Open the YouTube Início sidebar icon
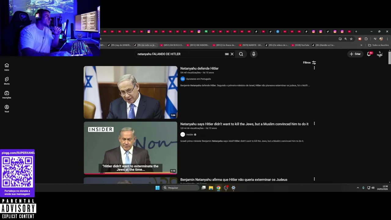Image resolution: width=391 pixels, height=220 pixels. [x=7, y=67]
